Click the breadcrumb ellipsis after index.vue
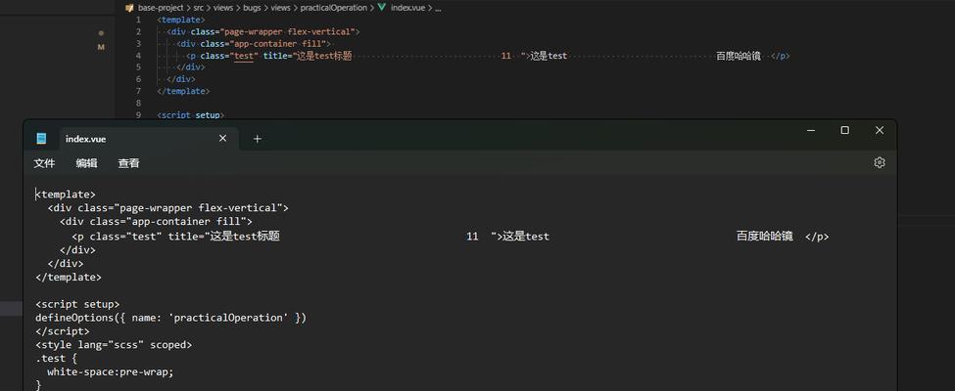This screenshot has height=391, width=955. coord(438,9)
